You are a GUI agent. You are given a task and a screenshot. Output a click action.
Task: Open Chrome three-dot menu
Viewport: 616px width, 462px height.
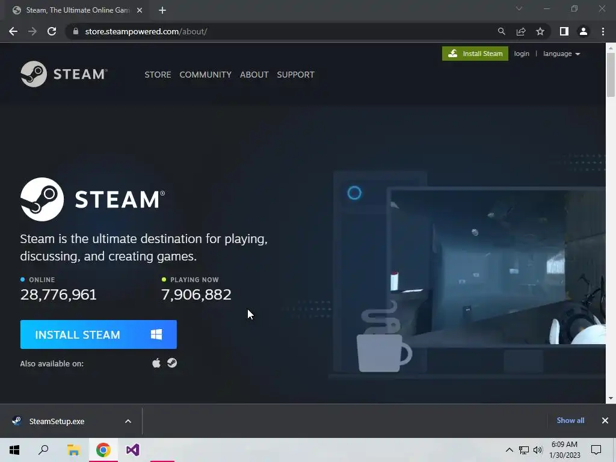(603, 31)
